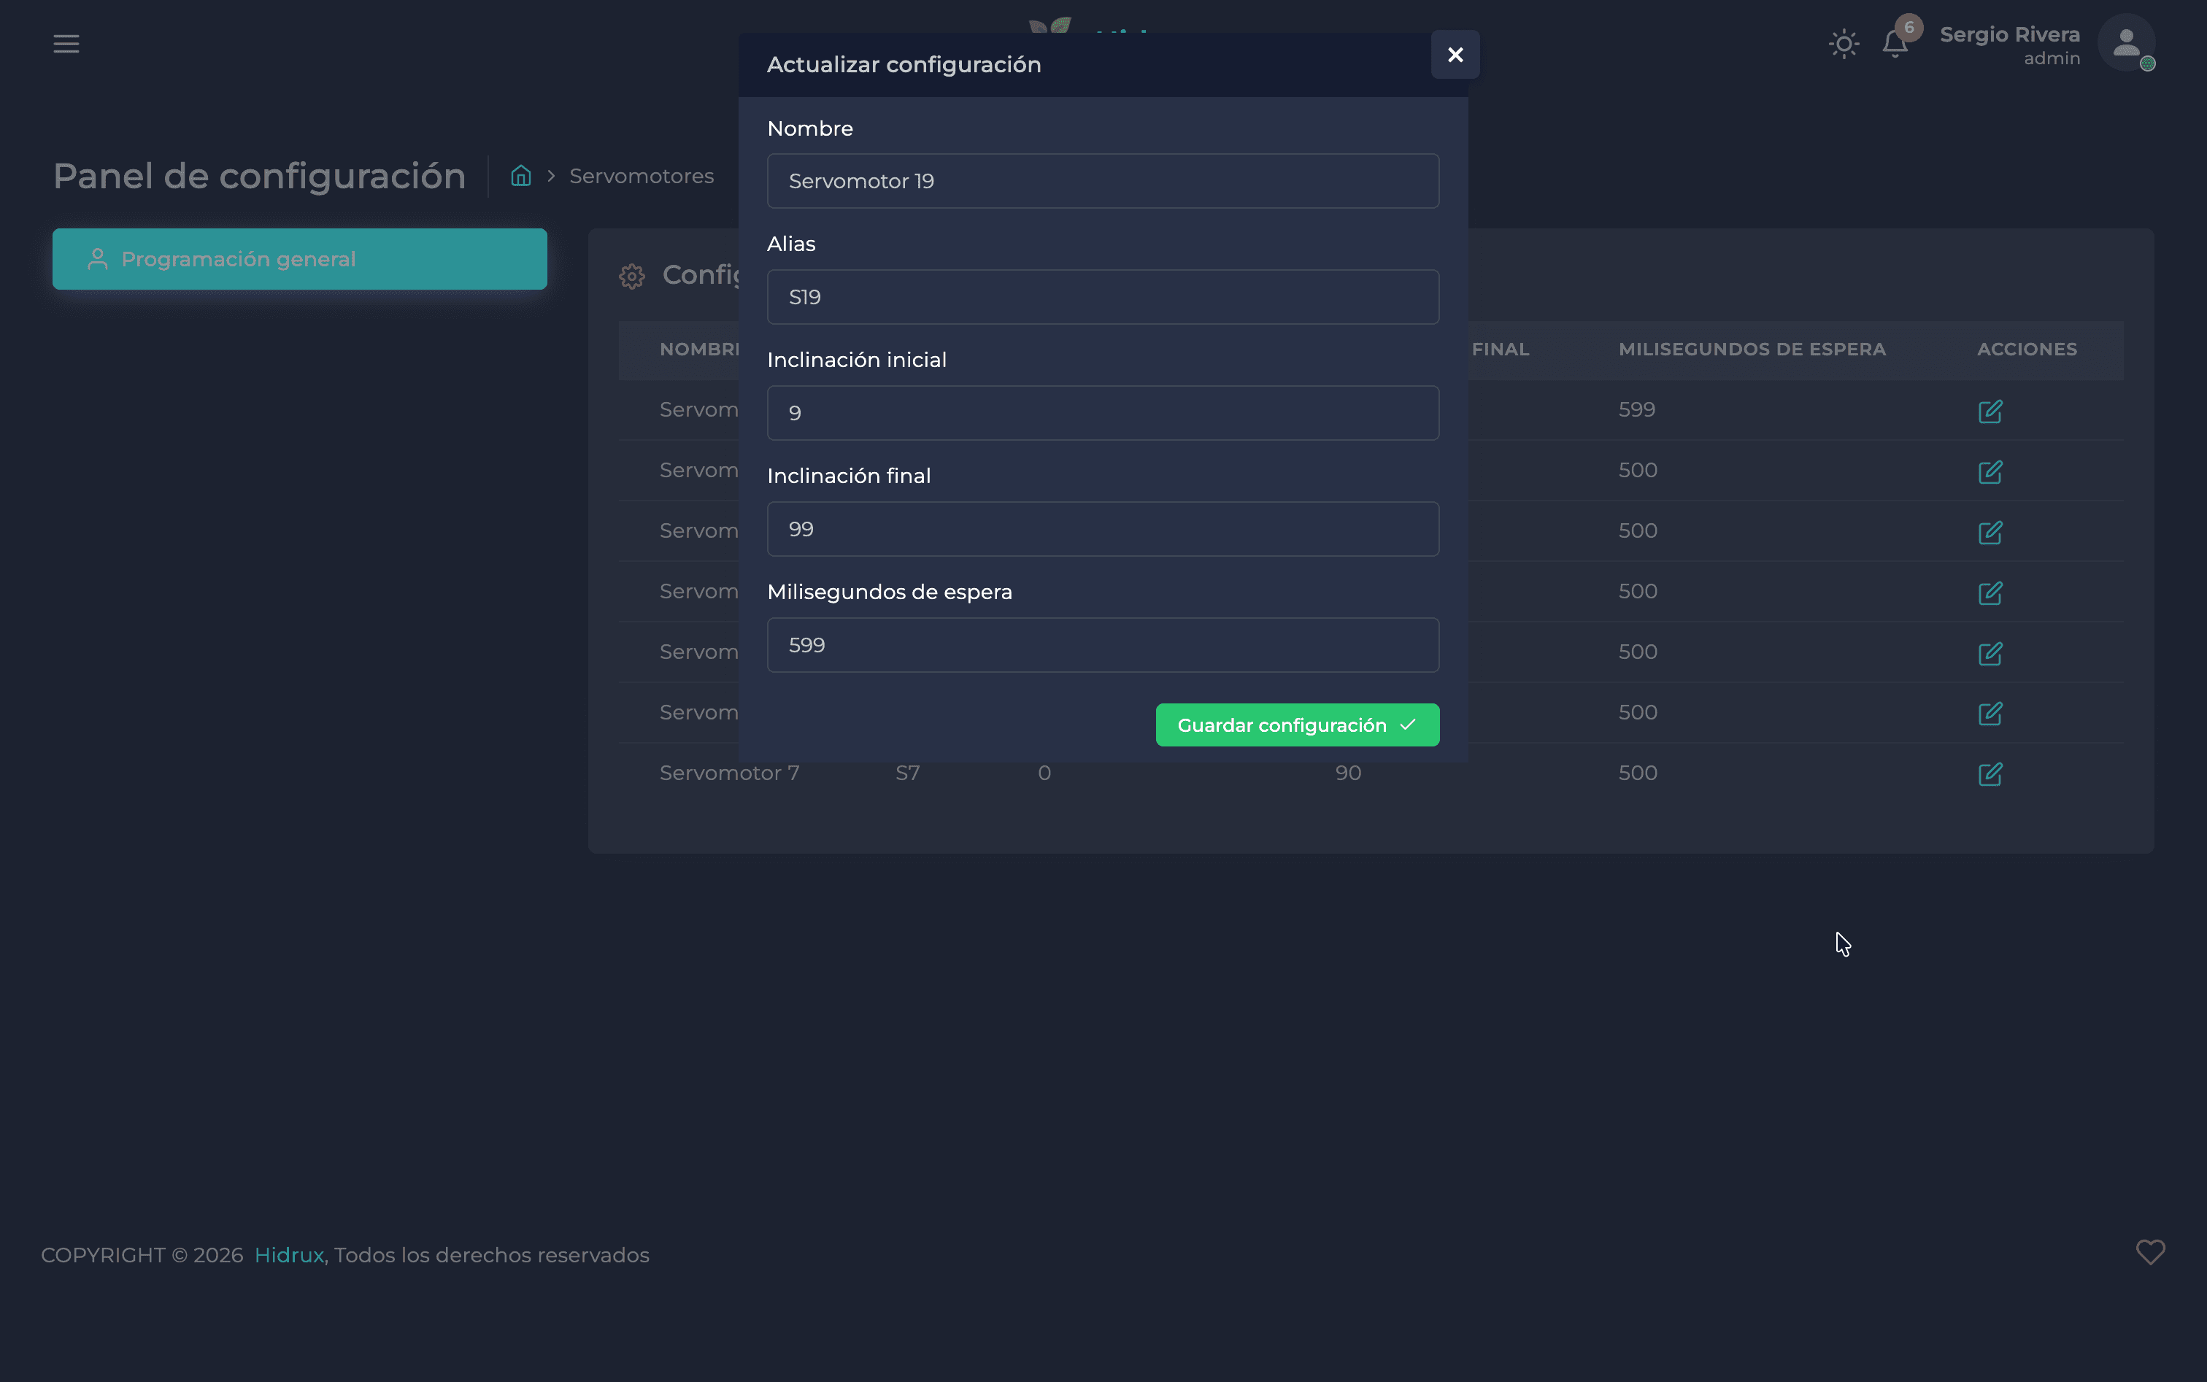Focus the Milisegundos de espera input field
The height and width of the screenshot is (1382, 2207).
coord(1103,645)
